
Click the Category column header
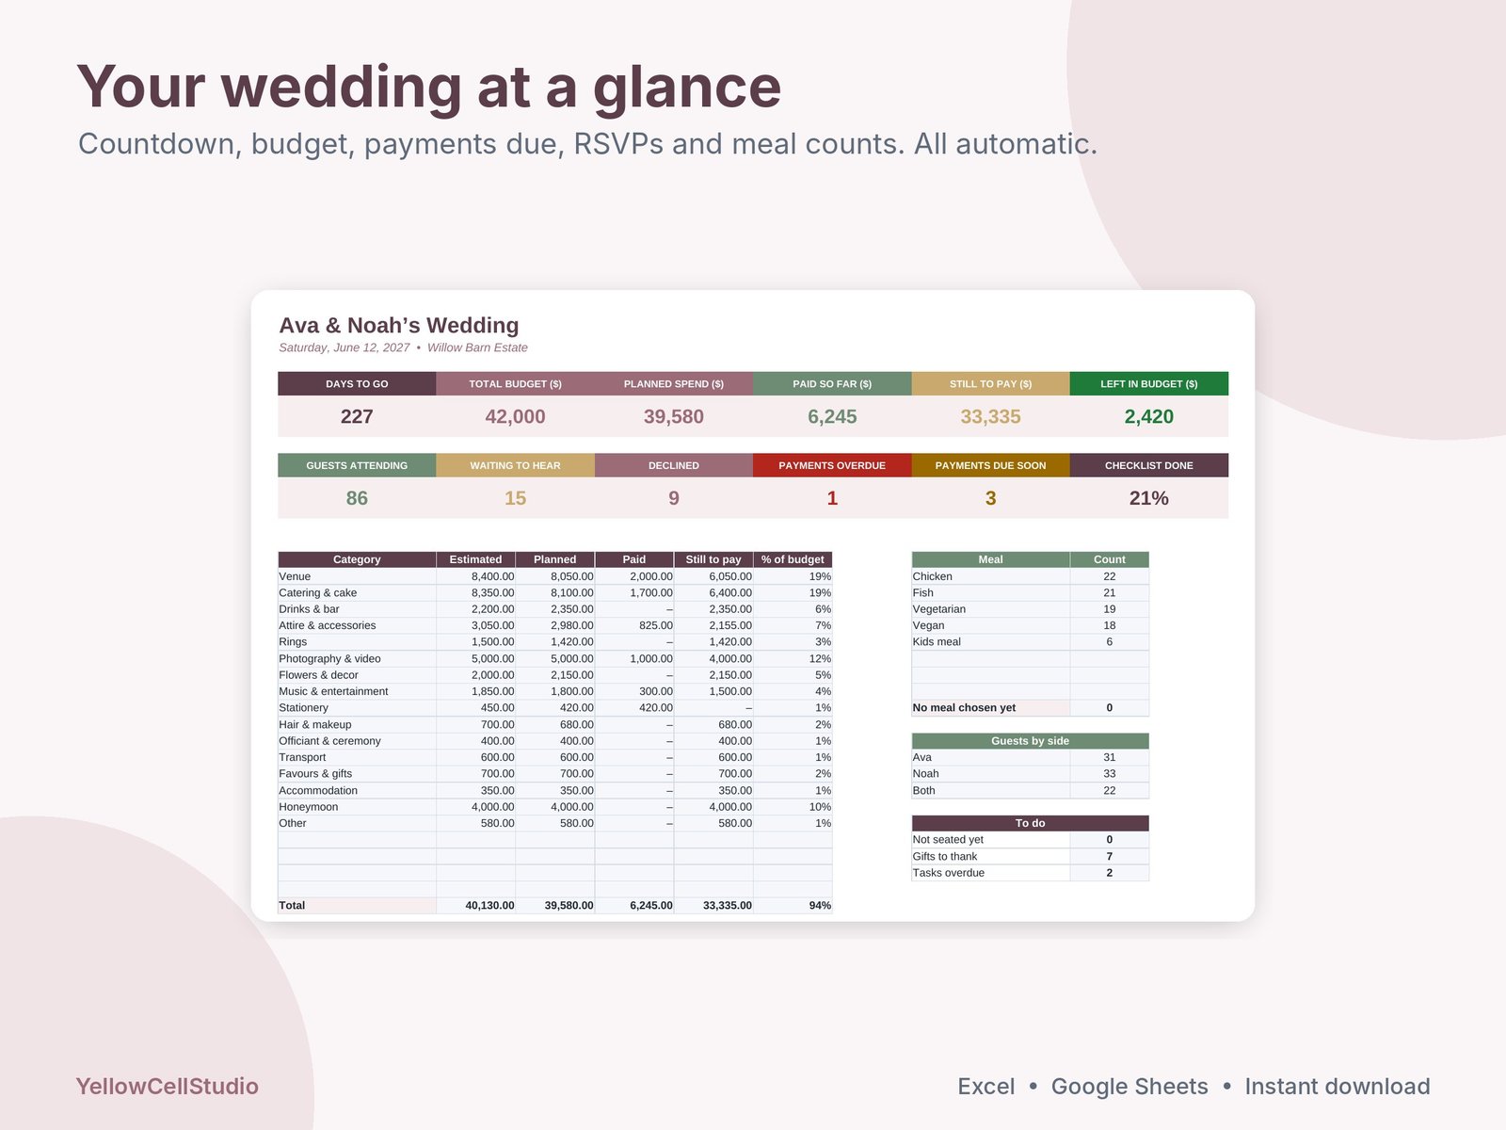(357, 559)
